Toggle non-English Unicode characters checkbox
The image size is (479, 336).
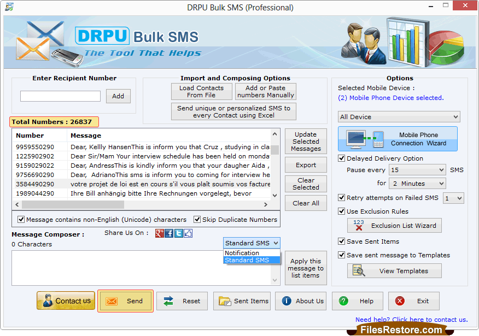click(21, 220)
